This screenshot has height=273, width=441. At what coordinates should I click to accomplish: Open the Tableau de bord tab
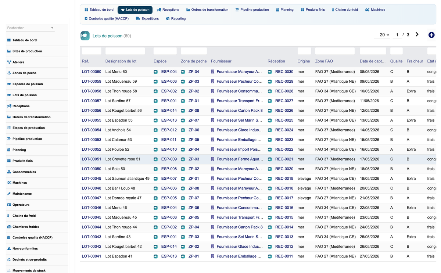(x=99, y=10)
